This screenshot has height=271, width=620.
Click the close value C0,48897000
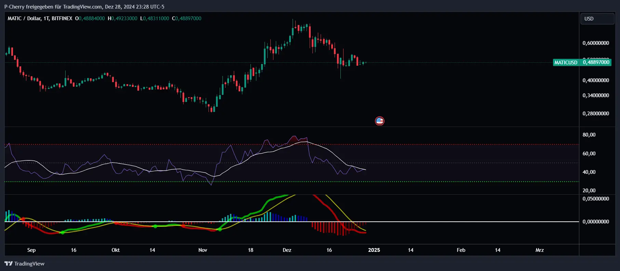click(187, 18)
